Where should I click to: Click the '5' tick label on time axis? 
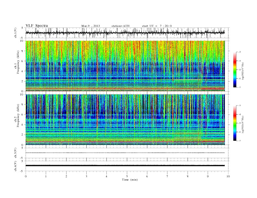tap(127, 176)
